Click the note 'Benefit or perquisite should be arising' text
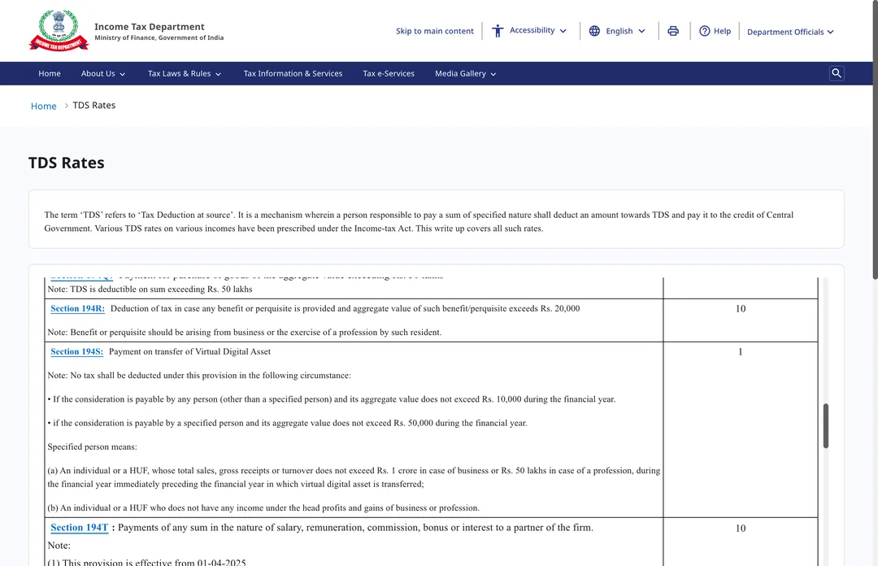The width and height of the screenshot is (878, 566). [244, 333]
